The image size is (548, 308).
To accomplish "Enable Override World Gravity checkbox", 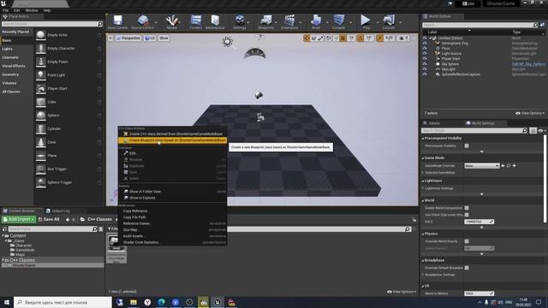I will [x=467, y=241].
